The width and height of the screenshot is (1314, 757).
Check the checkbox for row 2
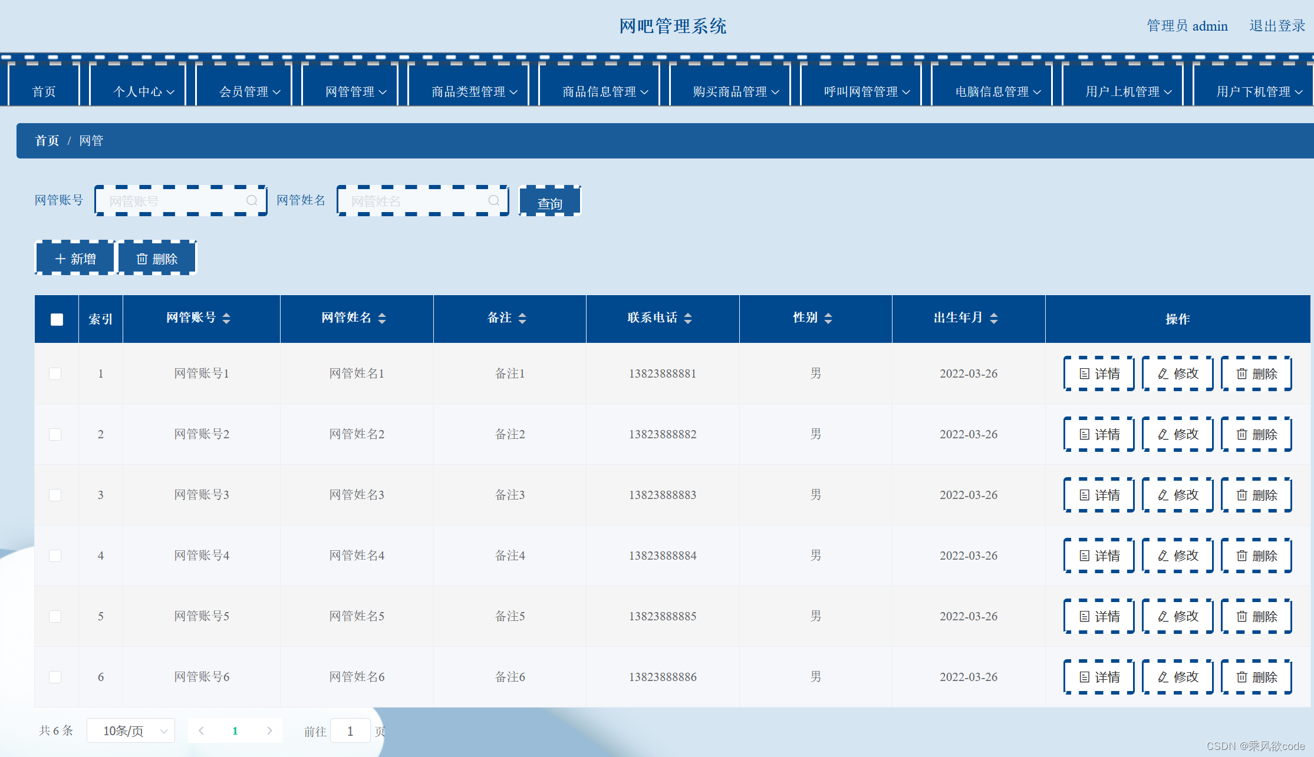click(55, 434)
